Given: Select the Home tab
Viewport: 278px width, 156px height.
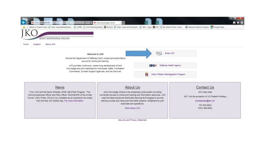Looking at the screenshot, I should pyautogui.click(x=26, y=44).
